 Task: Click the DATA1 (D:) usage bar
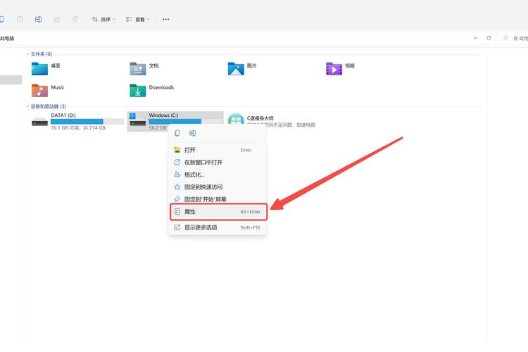coord(87,122)
